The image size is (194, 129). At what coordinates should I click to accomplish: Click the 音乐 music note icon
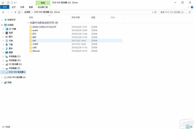tap(7, 49)
